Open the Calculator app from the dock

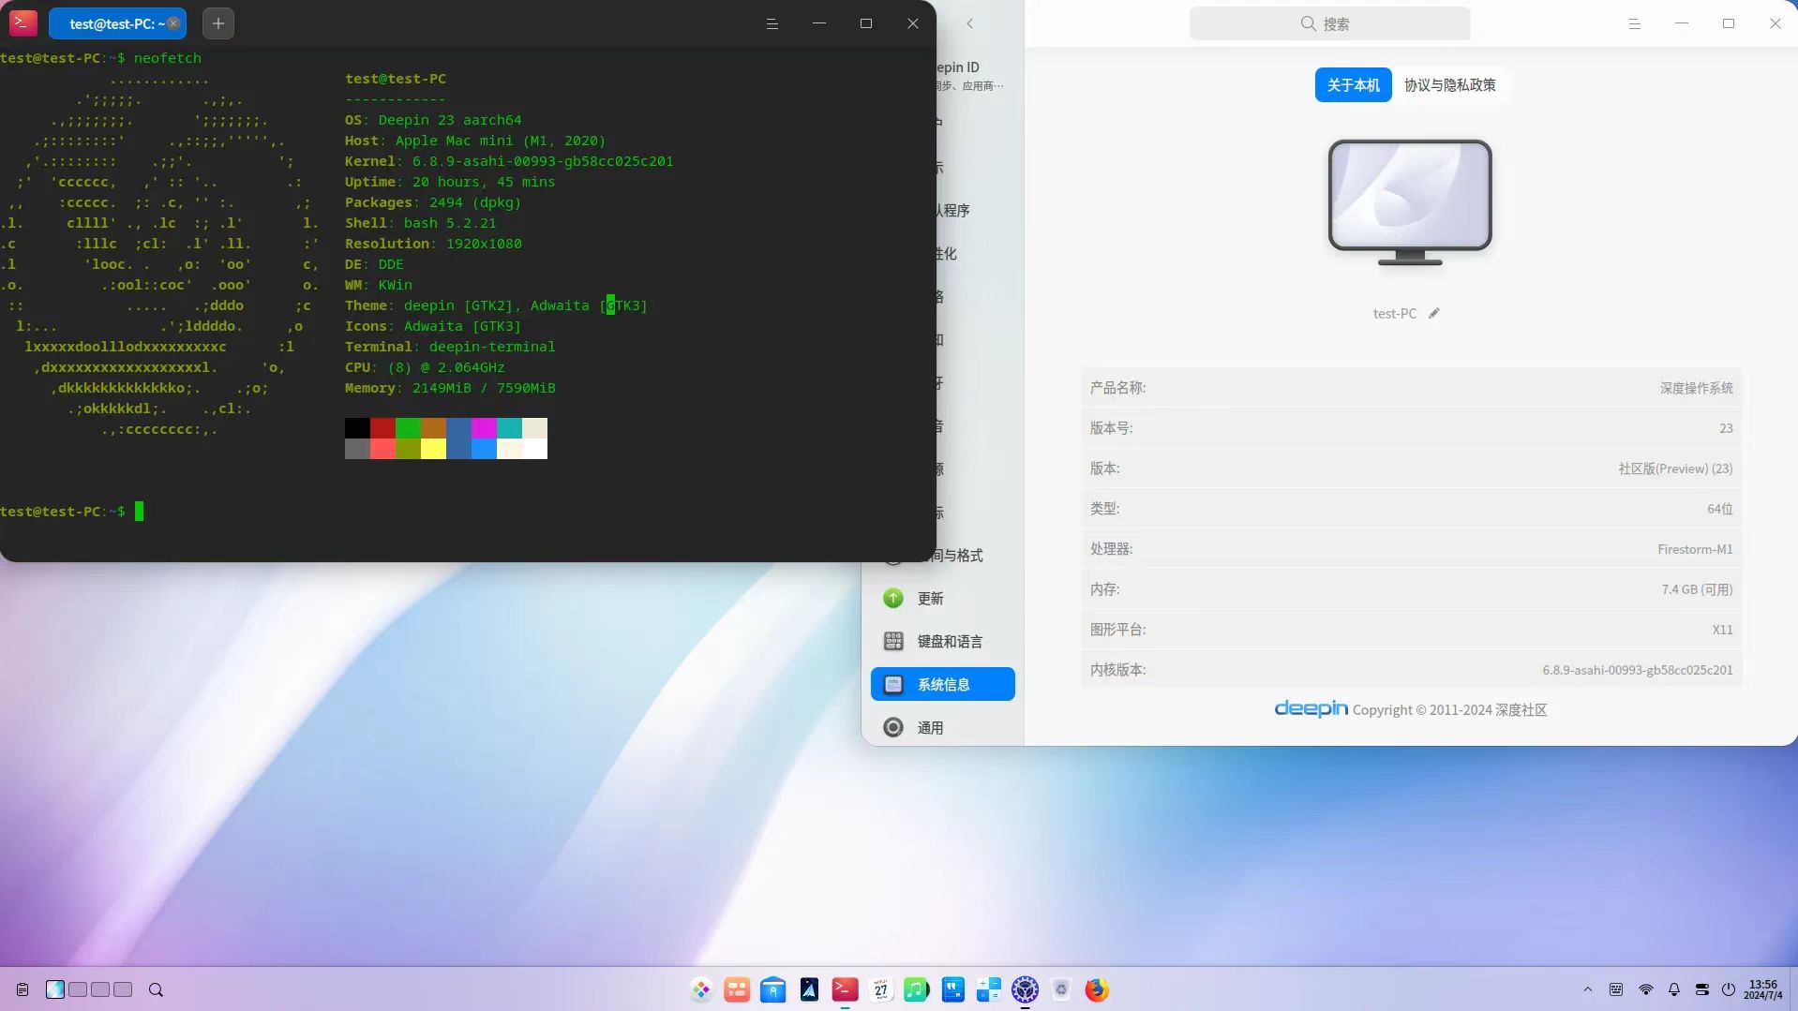[990, 989]
